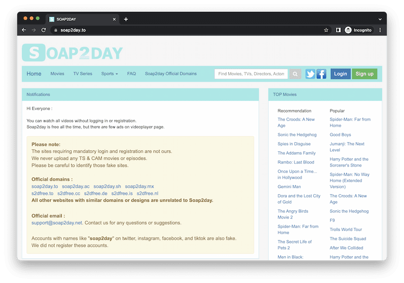This screenshot has height=283, width=404.
Task: Click the Login button
Action: tap(340, 74)
